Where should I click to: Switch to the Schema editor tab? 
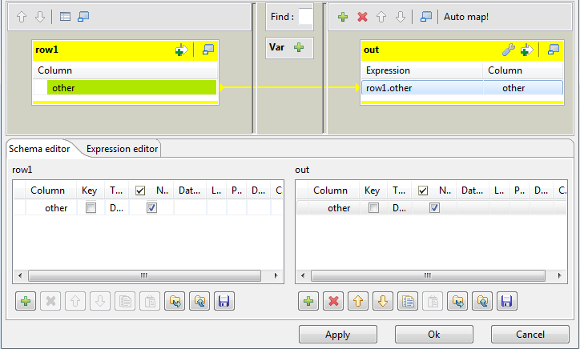(39, 149)
